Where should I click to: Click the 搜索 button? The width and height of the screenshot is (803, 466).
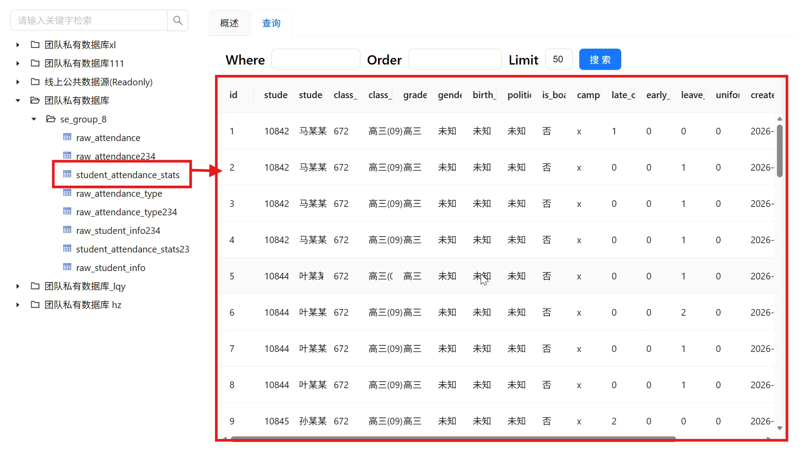click(600, 59)
